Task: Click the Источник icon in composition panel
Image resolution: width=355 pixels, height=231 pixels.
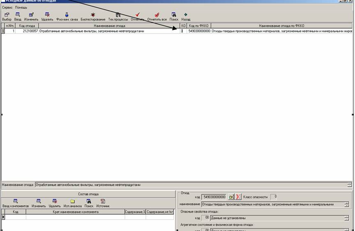Action: pyautogui.click(x=103, y=201)
